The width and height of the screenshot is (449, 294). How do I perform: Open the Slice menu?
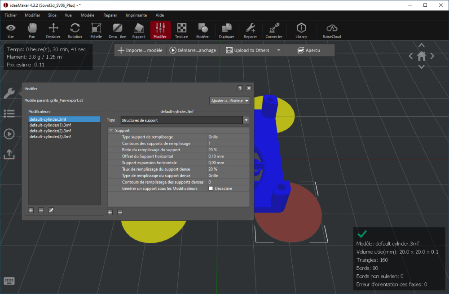click(x=52, y=15)
